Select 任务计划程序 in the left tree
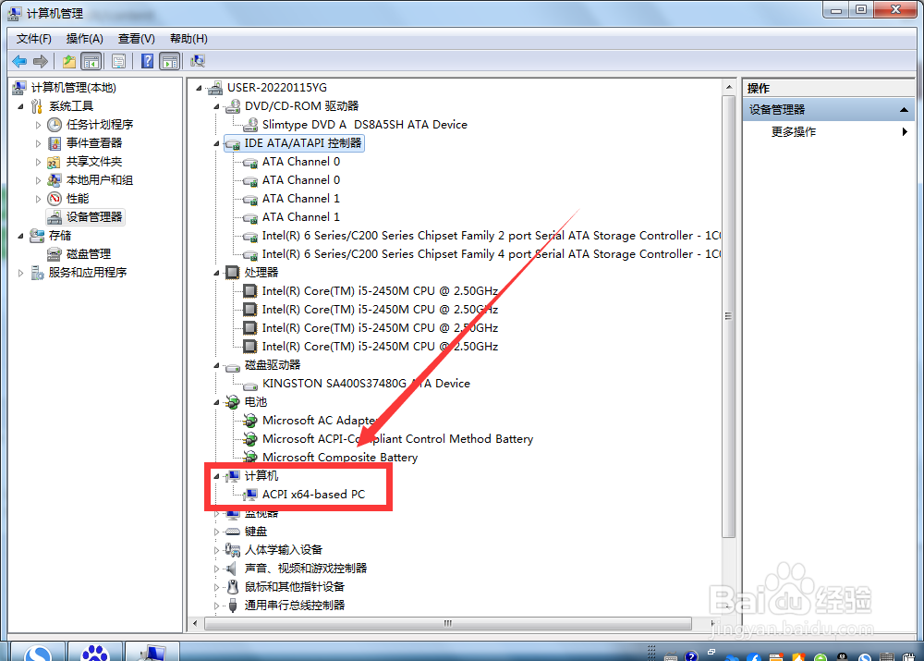 coord(100,125)
